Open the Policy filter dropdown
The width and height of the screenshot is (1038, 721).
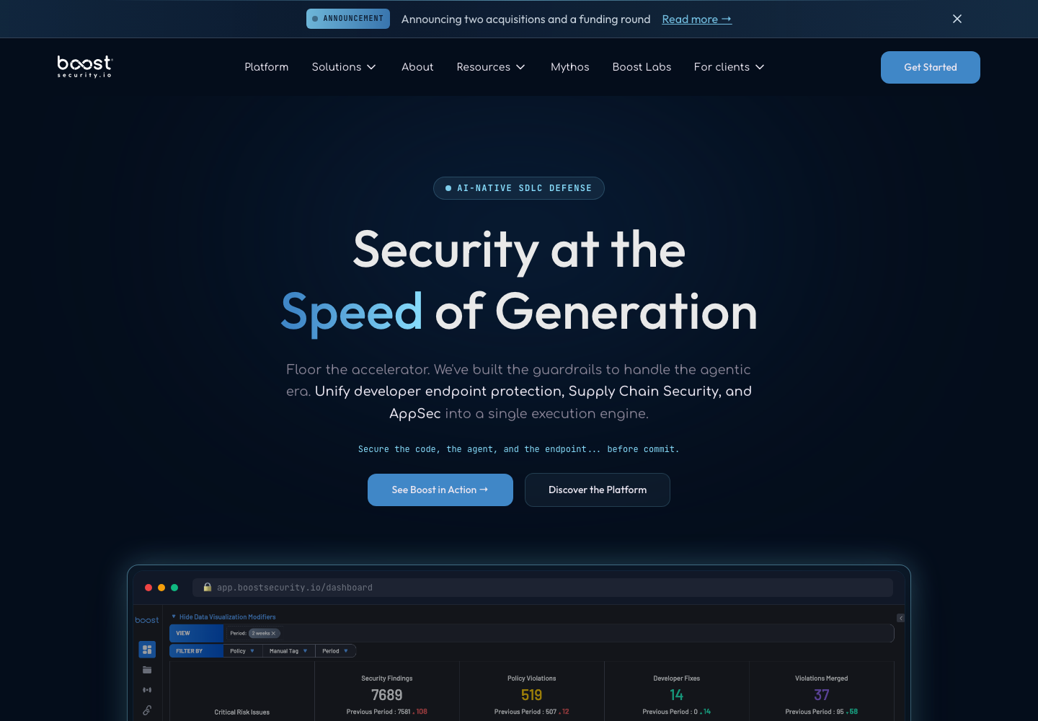tap(242, 651)
